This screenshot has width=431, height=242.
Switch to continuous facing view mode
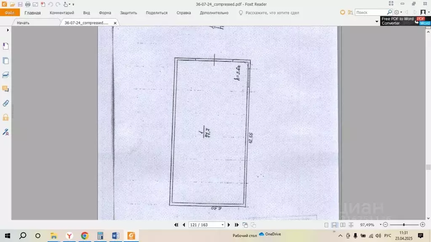(351, 225)
